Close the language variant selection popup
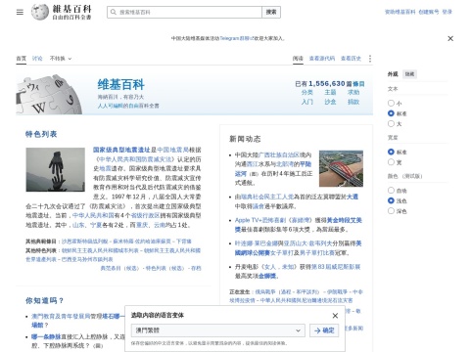This screenshot has height=352, width=470. pyautogui.click(x=335, y=316)
